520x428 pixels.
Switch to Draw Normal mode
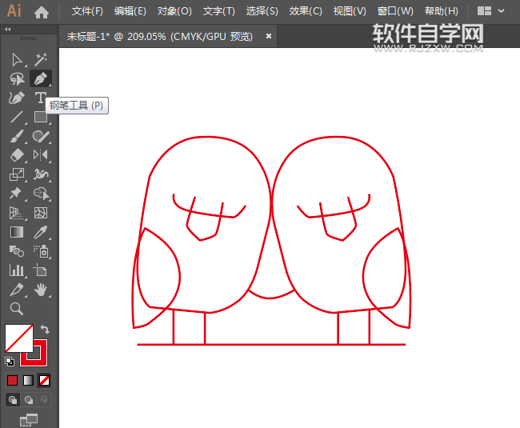13,400
